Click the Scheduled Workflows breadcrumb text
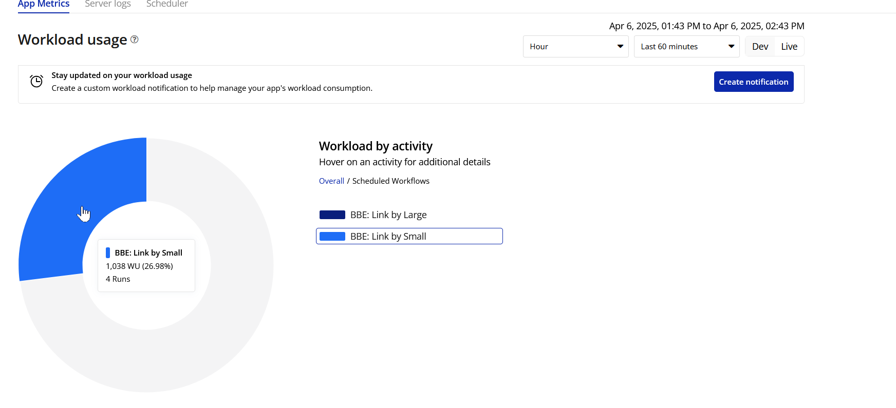 pyautogui.click(x=391, y=181)
